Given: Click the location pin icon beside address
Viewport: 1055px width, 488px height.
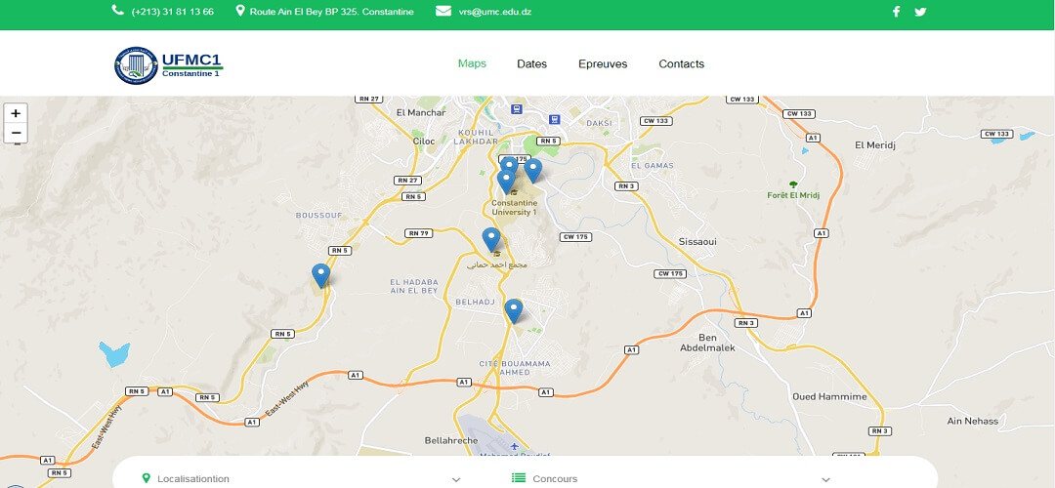Looking at the screenshot, I should click(240, 12).
